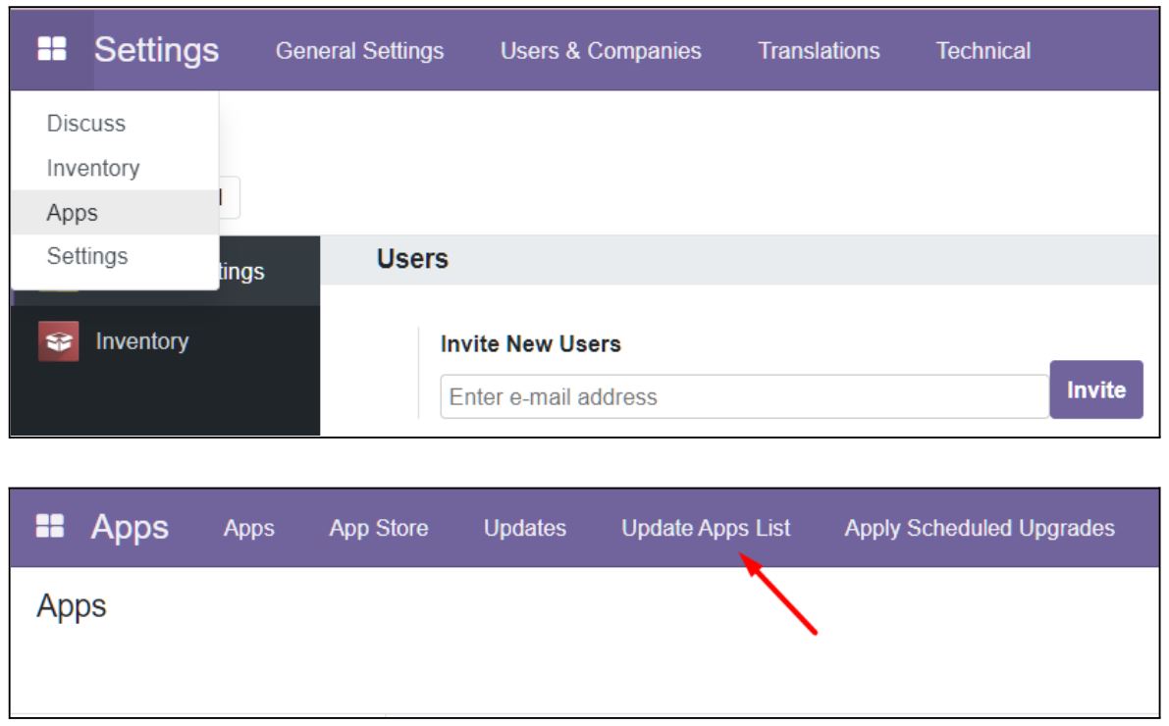
Task: Expand the Technical menu
Action: point(986,51)
